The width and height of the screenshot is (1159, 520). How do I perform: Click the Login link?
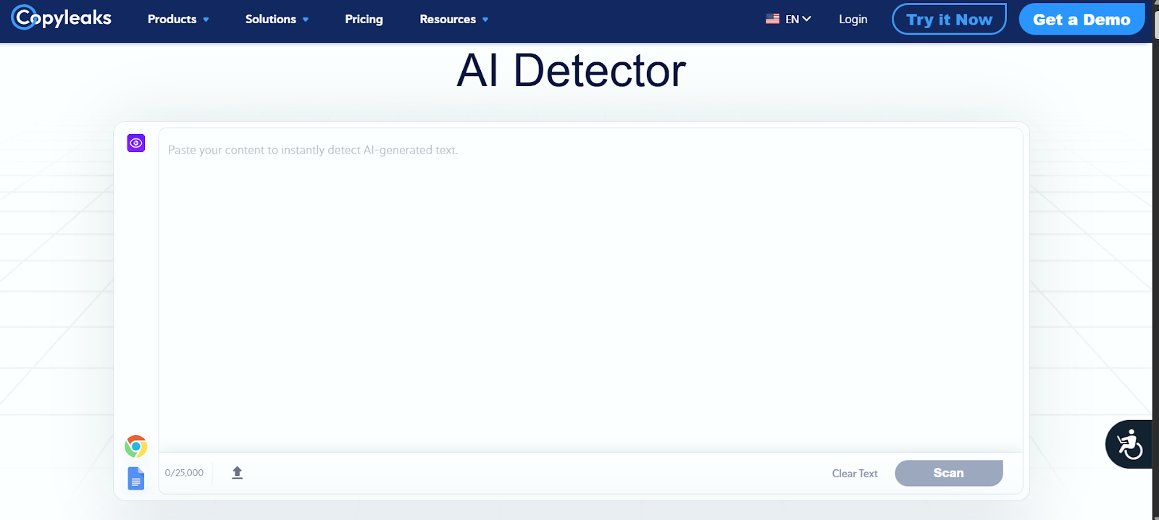coord(853,20)
